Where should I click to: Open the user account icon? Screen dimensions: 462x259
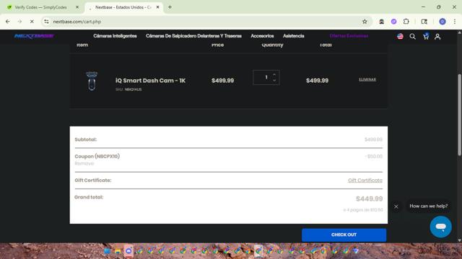click(437, 37)
